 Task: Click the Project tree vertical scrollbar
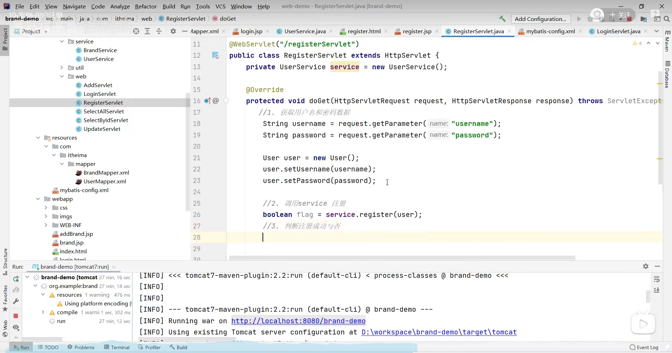(188, 152)
